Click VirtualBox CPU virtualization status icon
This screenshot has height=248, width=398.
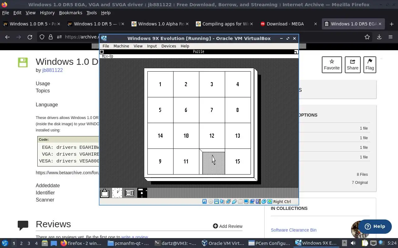point(258,201)
